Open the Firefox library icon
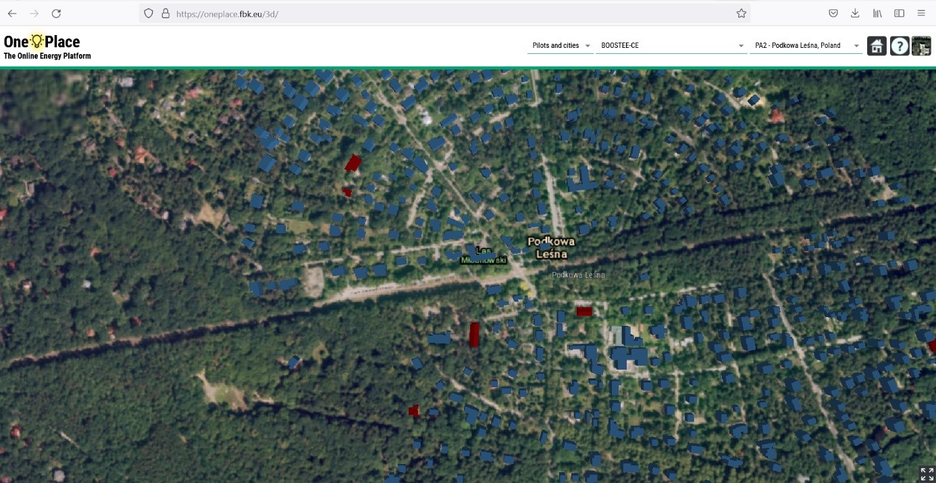936x483 pixels. [877, 13]
